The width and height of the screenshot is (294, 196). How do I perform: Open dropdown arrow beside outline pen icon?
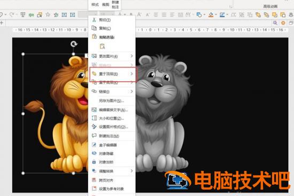(x=227, y=14)
